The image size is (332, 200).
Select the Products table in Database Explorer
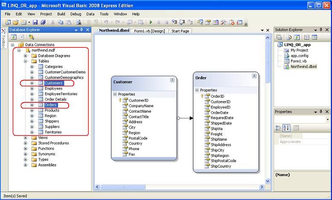(52, 110)
